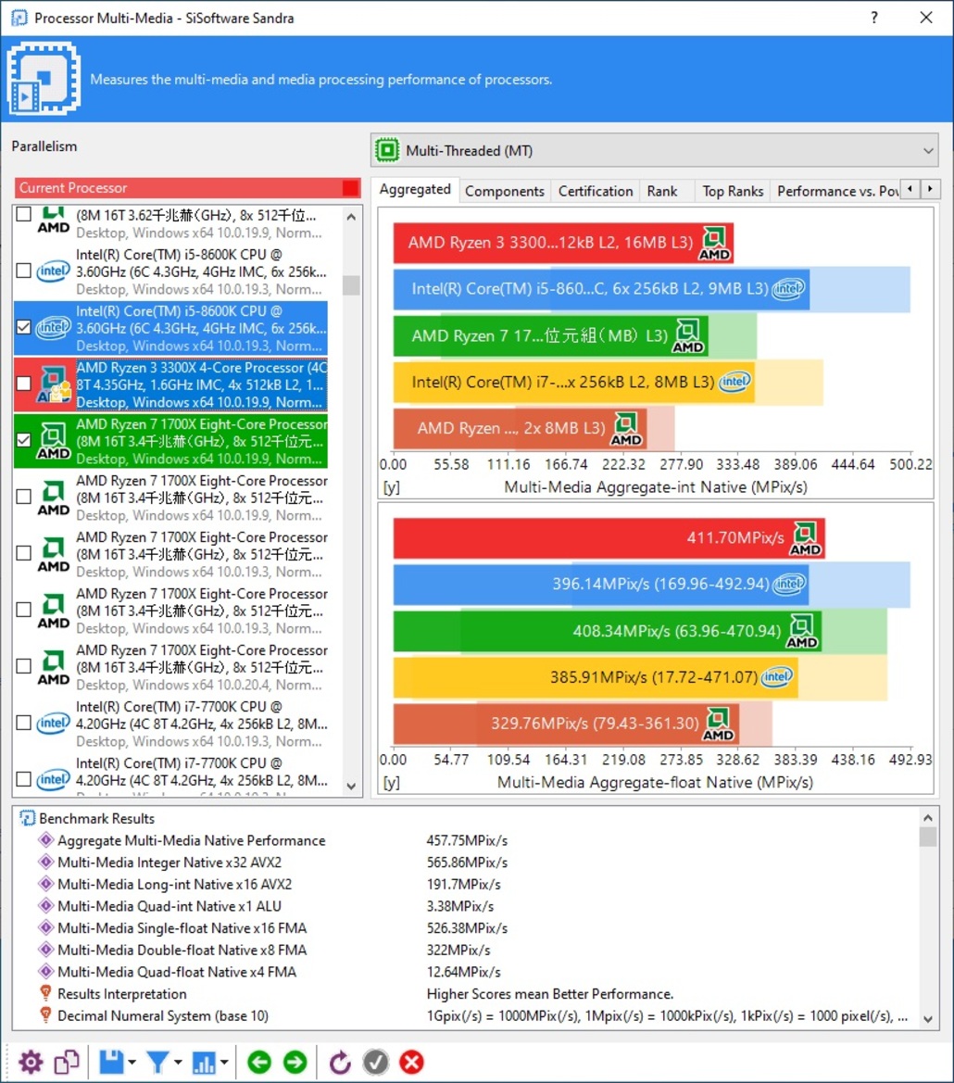Click the processor list scroll-up arrow
The image size is (954, 1083).
[x=351, y=217]
